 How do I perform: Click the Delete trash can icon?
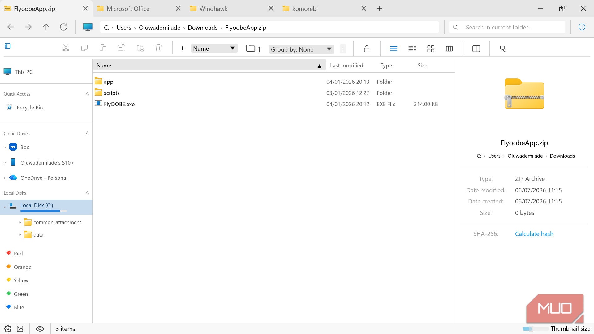click(x=159, y=48)
